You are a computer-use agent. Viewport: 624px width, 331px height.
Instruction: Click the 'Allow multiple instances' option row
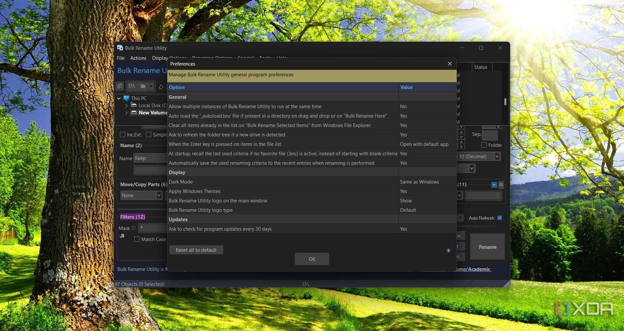(283, 106)
